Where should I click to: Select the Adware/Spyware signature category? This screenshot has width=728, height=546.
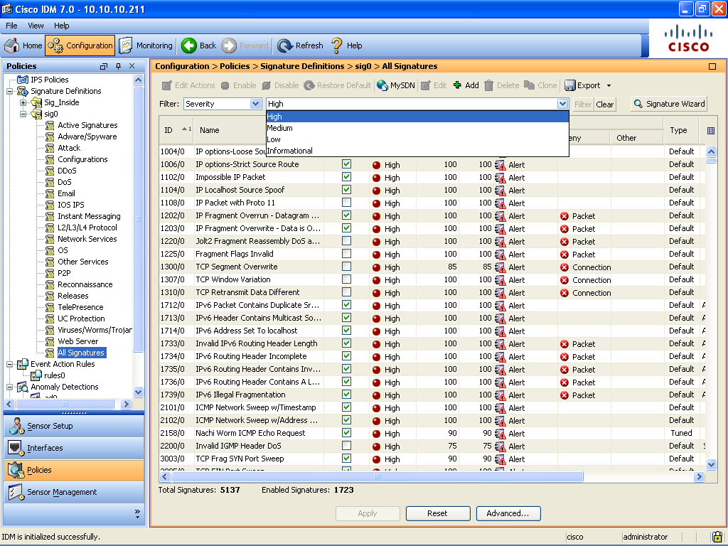87,136
